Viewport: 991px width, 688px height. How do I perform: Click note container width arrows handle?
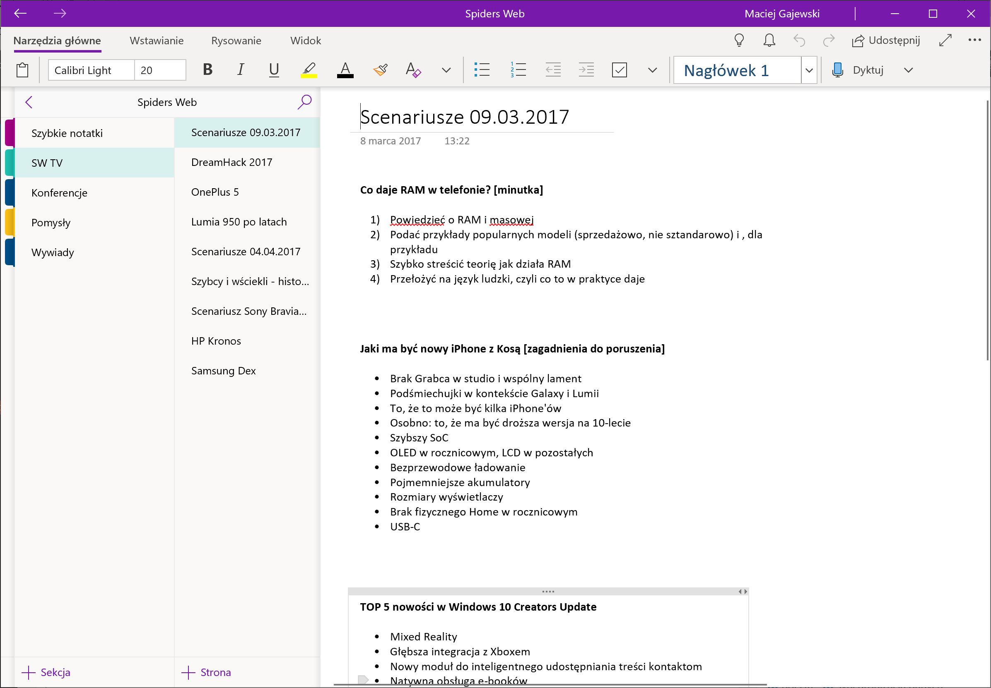pyautogui.click(x=743, y=592)
